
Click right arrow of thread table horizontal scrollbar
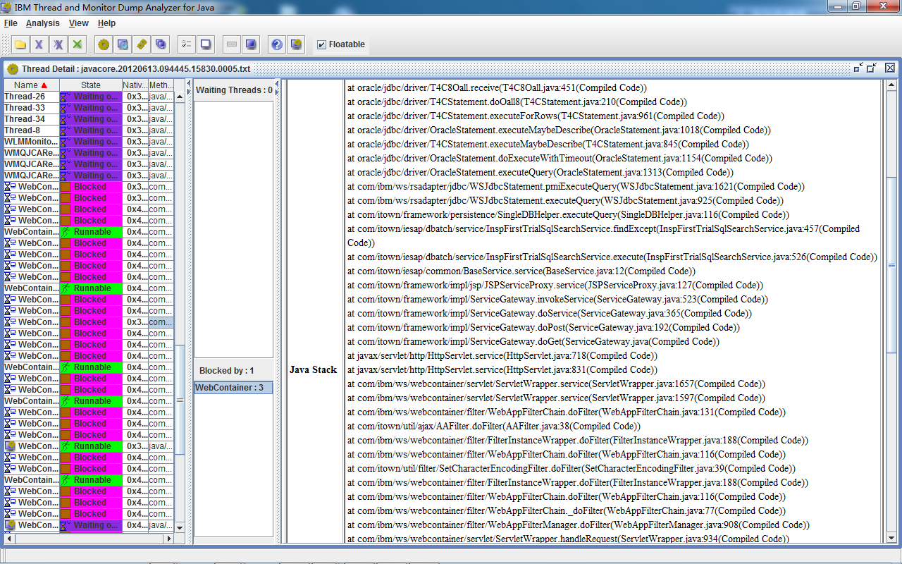point(168,539)
